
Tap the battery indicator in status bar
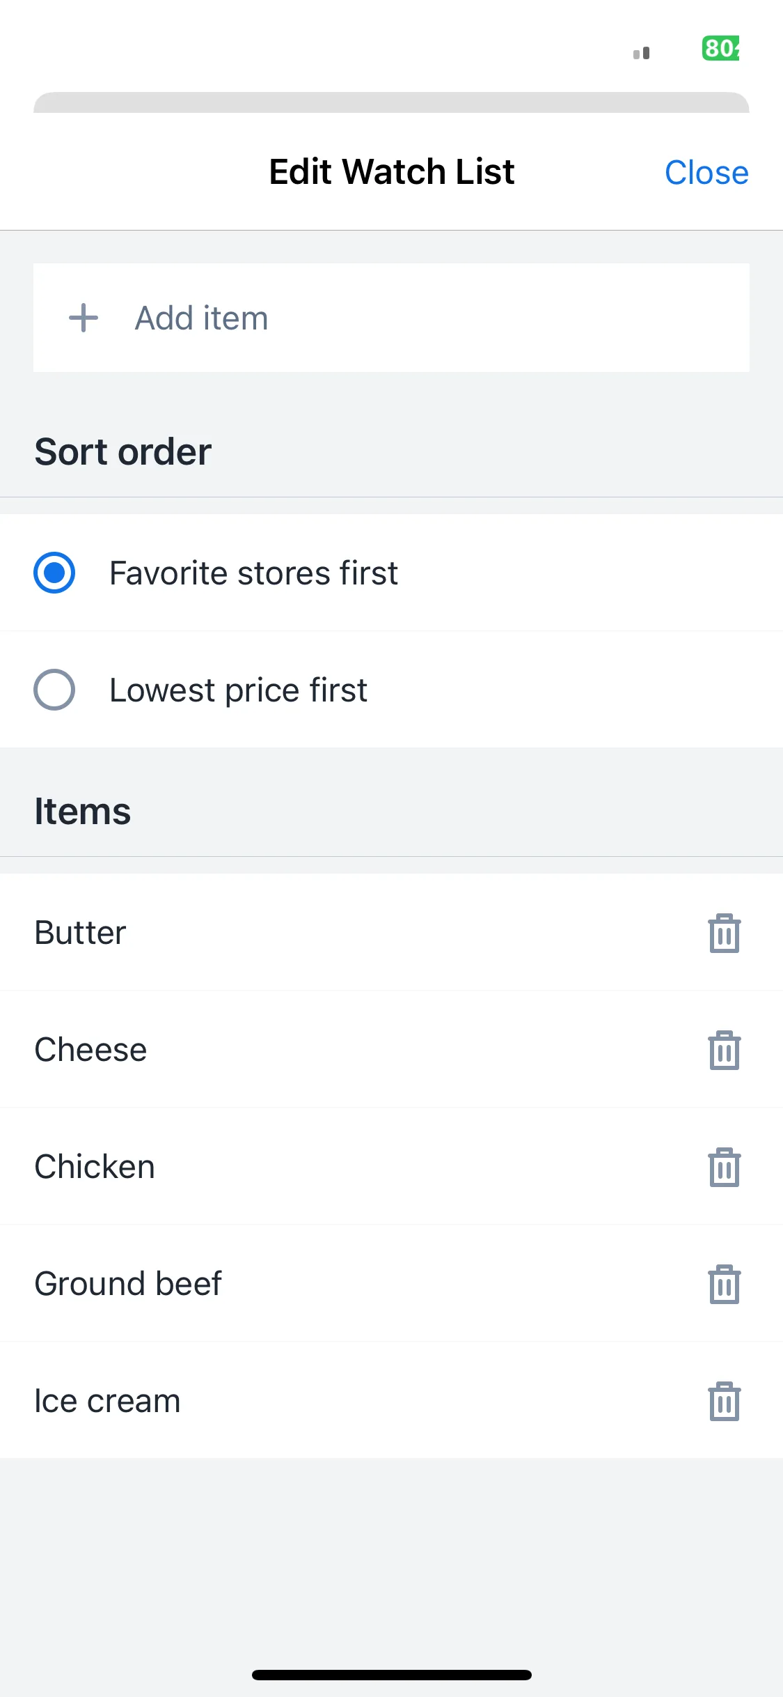coord(721,48)
